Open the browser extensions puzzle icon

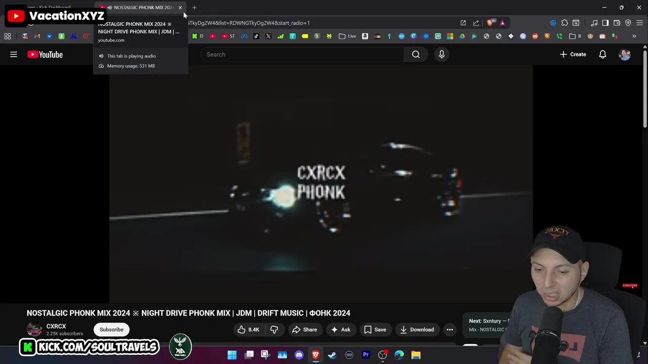pyautogui.click(x=564, y=23)
